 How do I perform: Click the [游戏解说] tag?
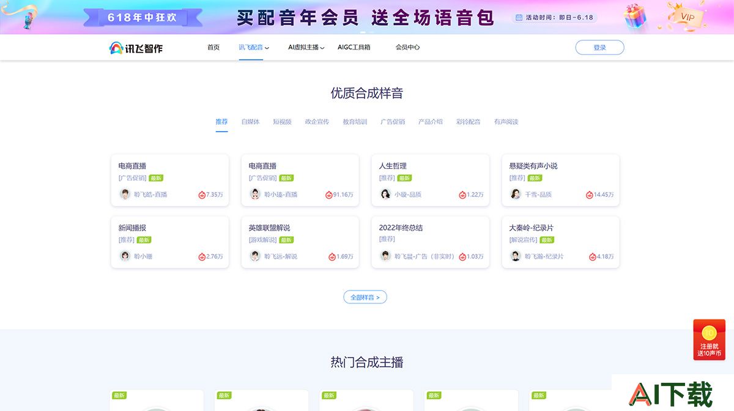pyautogui.click(x=262, y=240)
